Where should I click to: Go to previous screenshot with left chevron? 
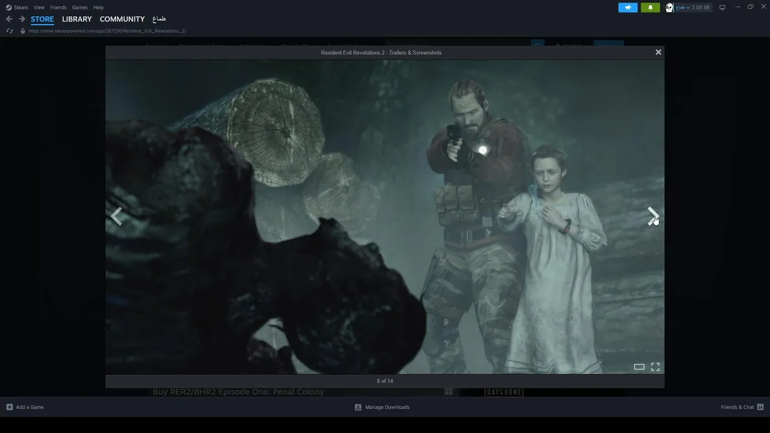coord(117,216)
